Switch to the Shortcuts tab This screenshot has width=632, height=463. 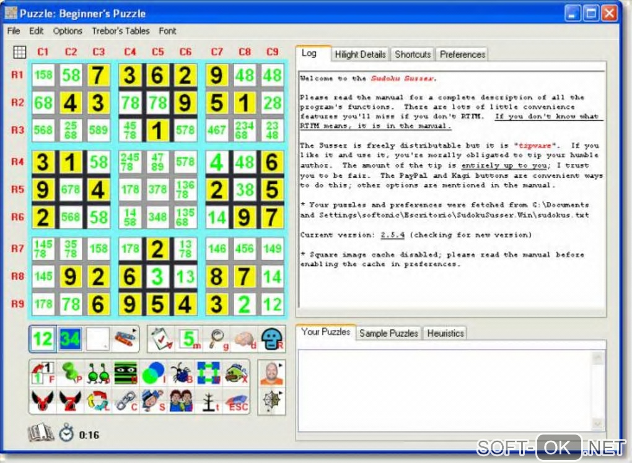pos(413,54)
